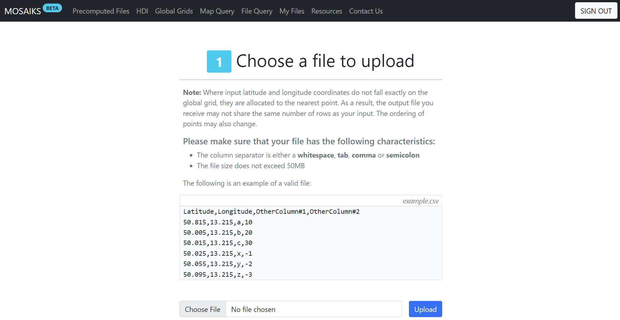Open the Contact Us page
620x320 pixels.
(x=366, y=11)
